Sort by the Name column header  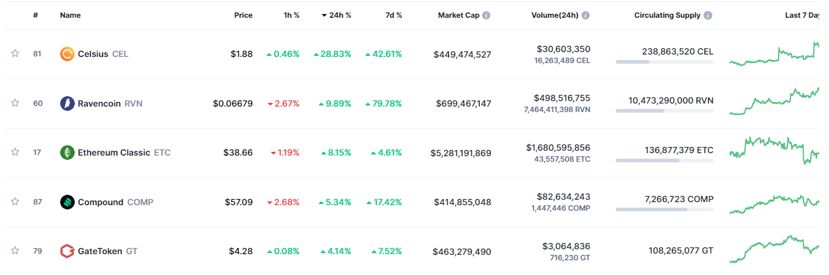pyautogui.click(x=70, y=15)
